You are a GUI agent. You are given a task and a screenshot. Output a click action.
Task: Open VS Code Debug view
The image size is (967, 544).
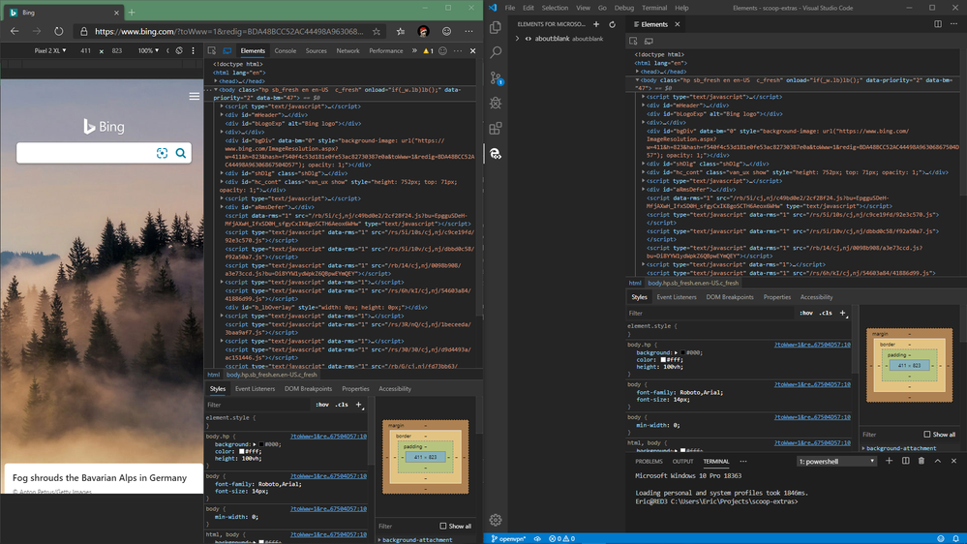coord(496,103)
